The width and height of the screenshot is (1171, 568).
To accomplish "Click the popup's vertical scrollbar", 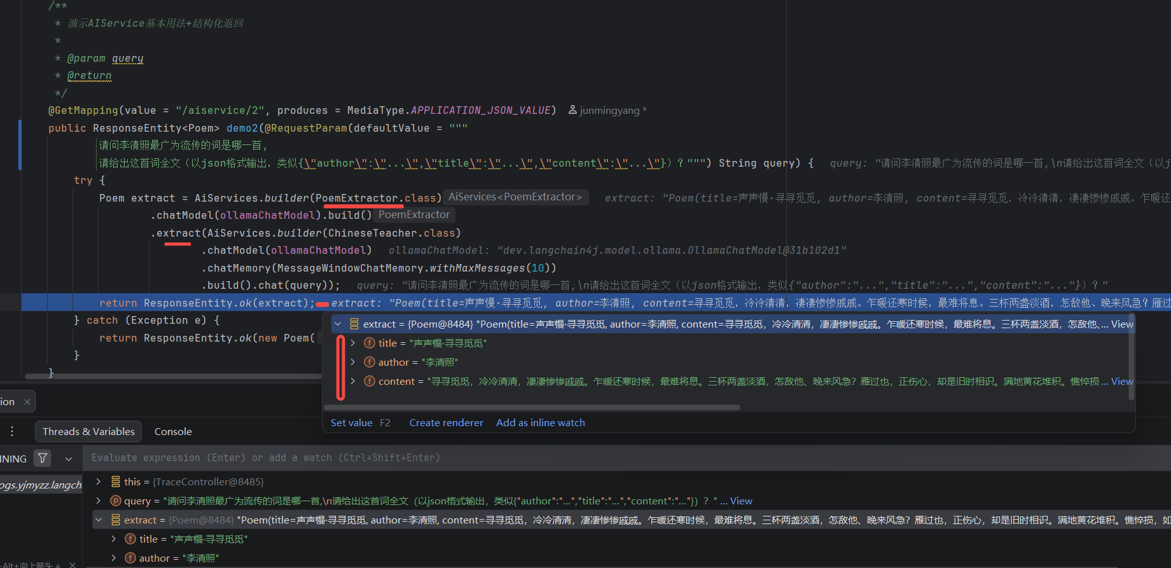I will click(1131, 356).
